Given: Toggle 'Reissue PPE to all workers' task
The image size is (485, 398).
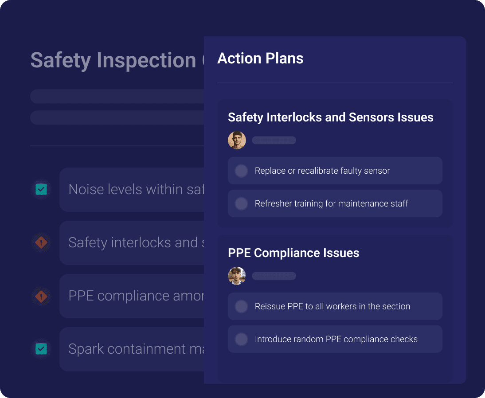Looking at the screenshot, I should [x=241, y=306].
